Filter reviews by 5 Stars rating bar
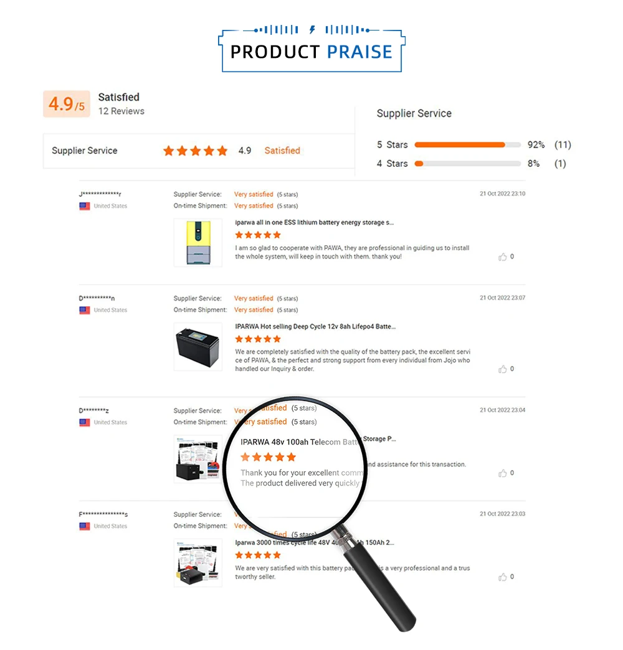Screen dimensions: 623x650 click(467, 144)
